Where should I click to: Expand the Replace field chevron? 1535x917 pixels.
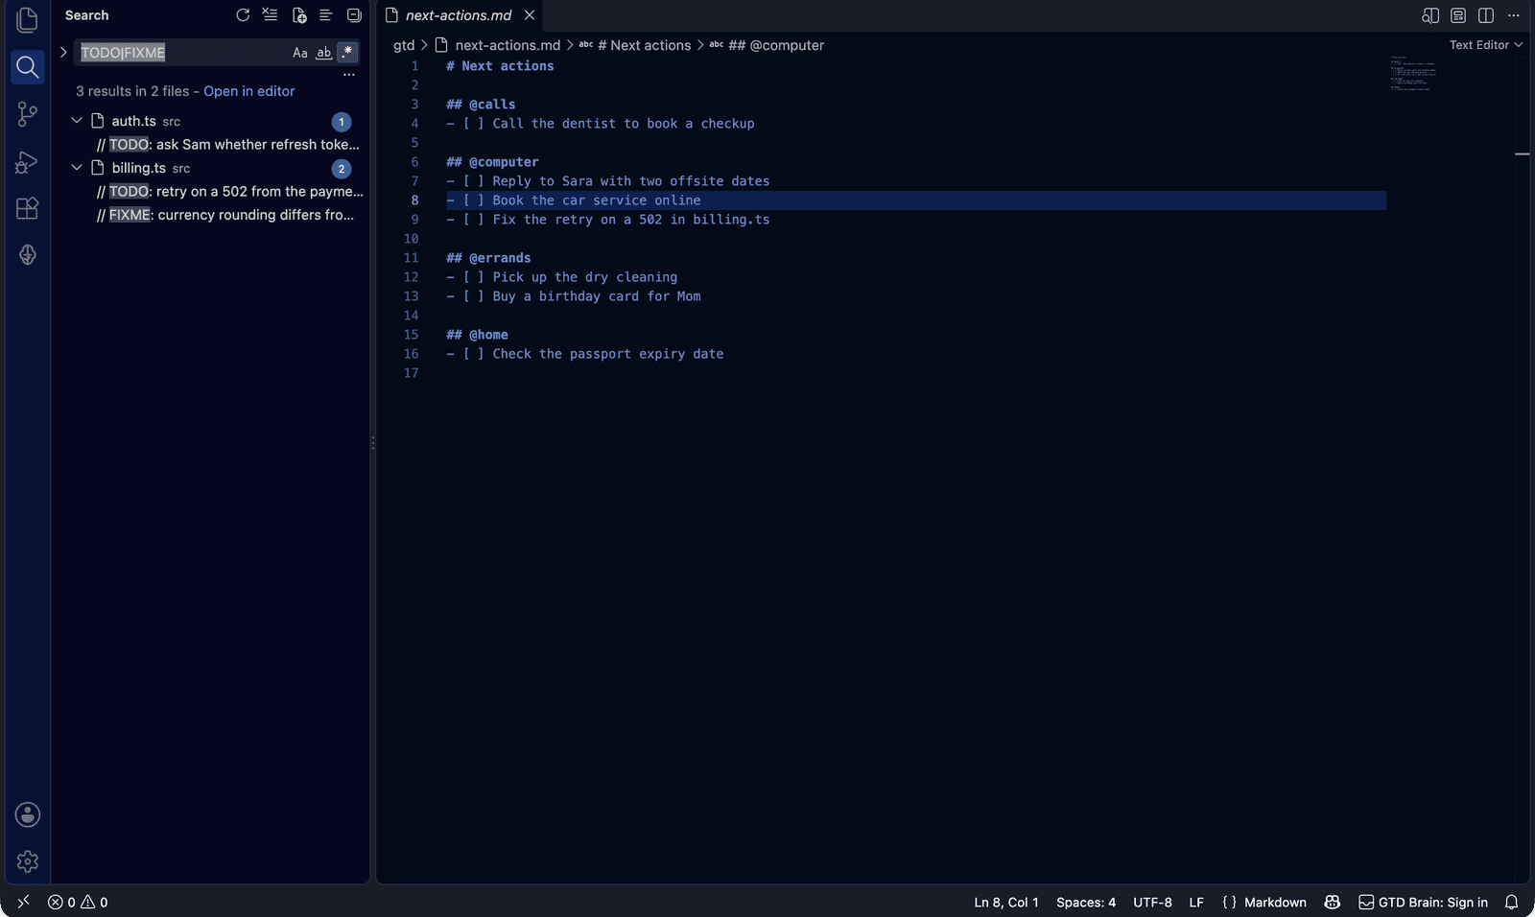[x=63, y=52]
